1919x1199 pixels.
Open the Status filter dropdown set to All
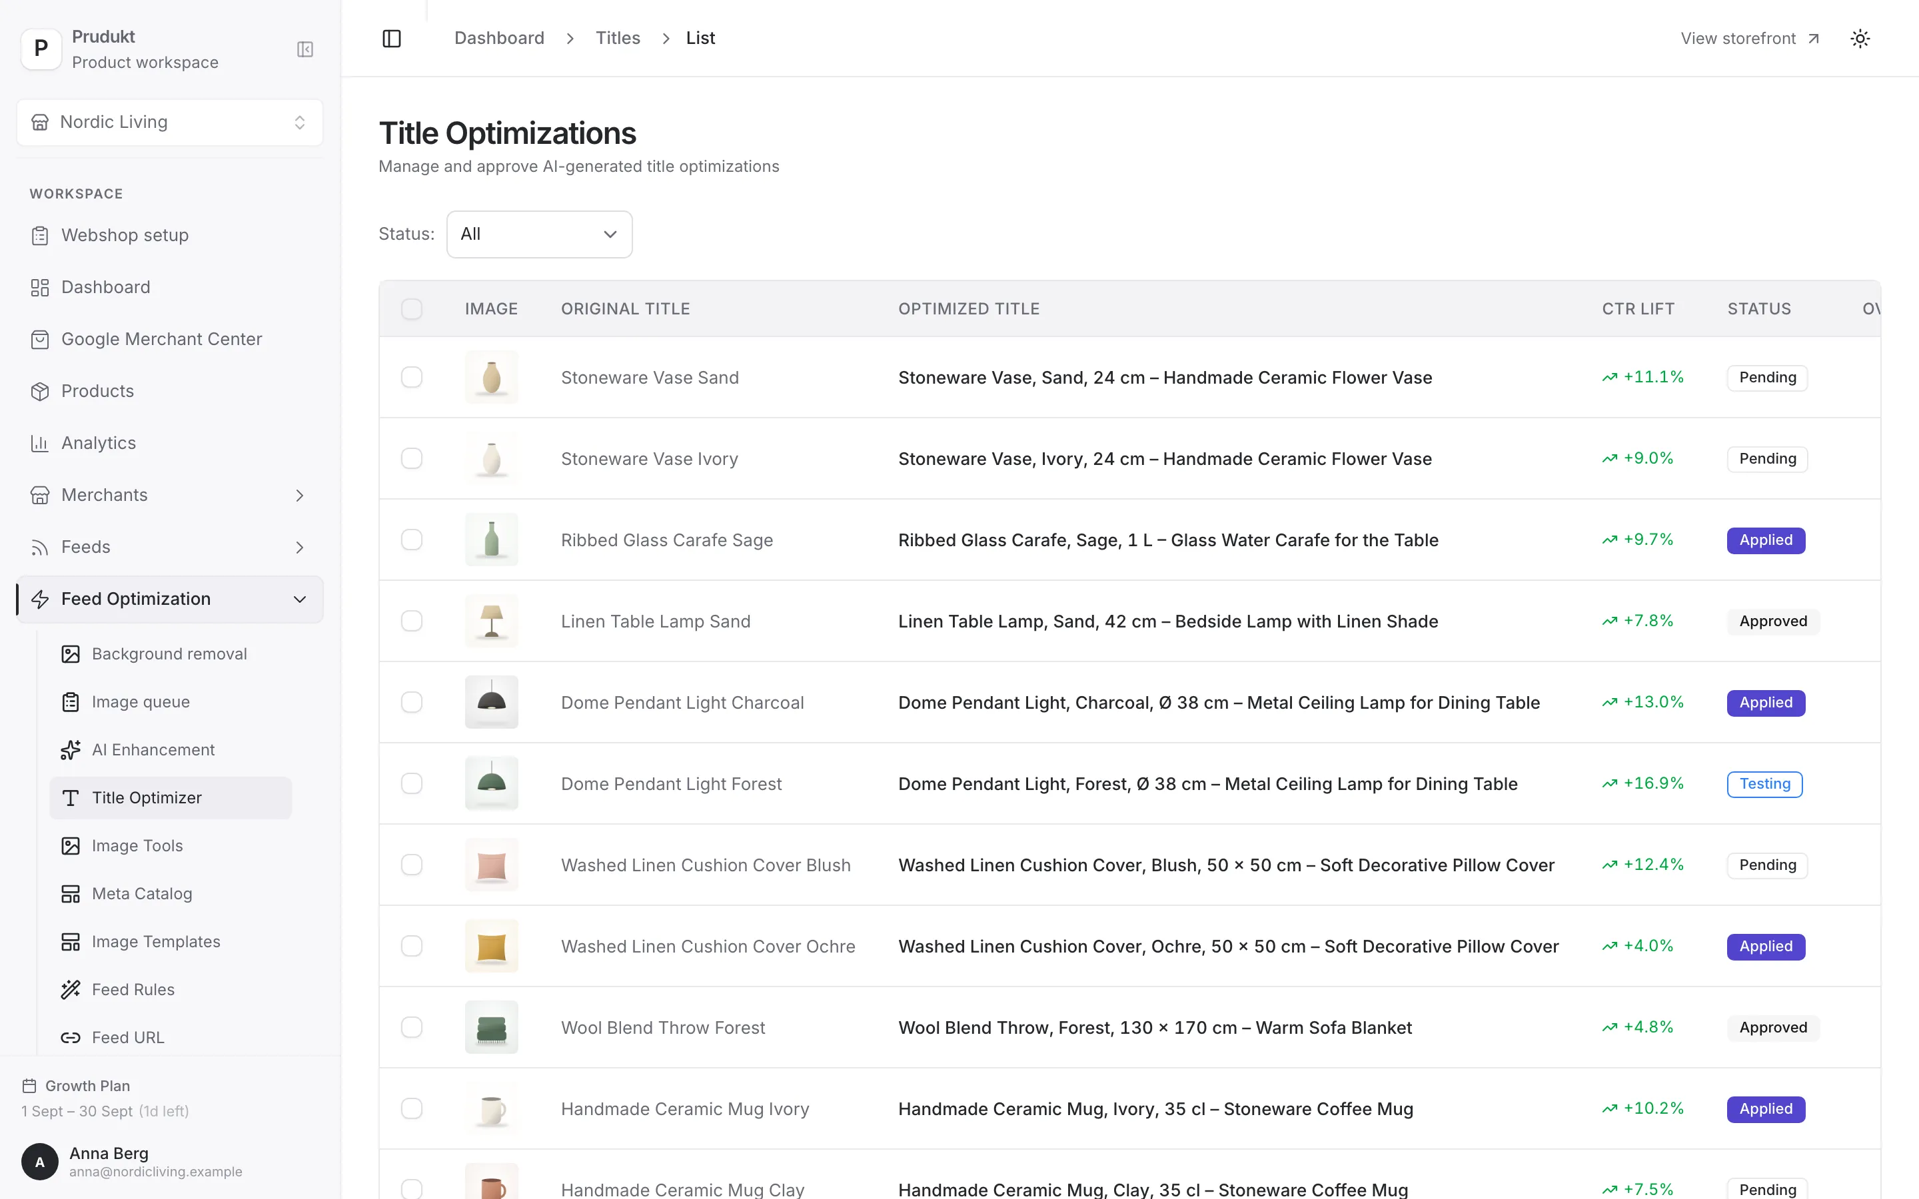click(539, 234)
